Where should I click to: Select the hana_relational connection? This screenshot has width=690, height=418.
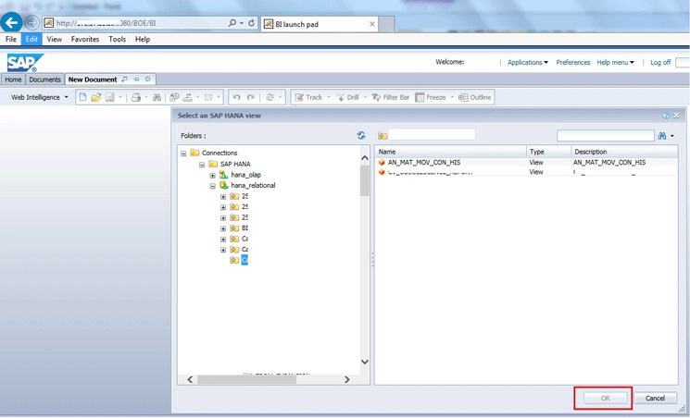pos(253,186)
